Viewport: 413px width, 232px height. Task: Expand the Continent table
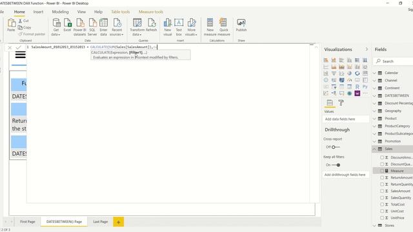[x=374, y=88]
